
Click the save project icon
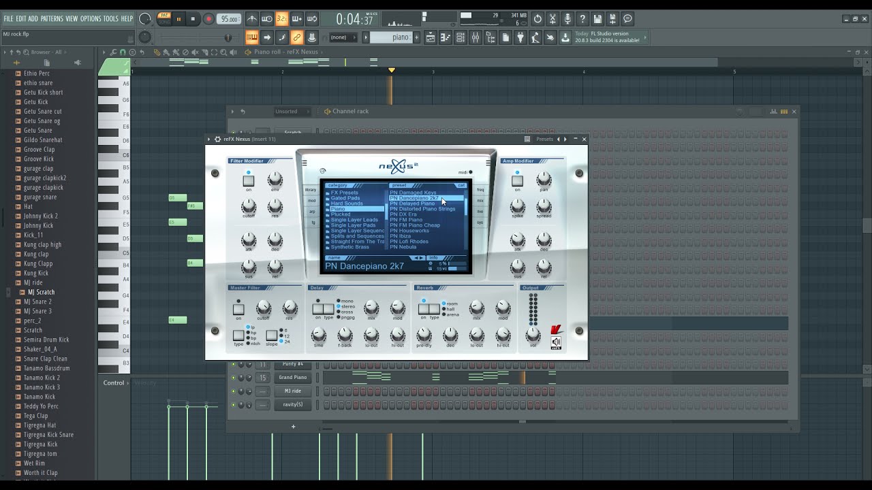(x=597, y=19)
